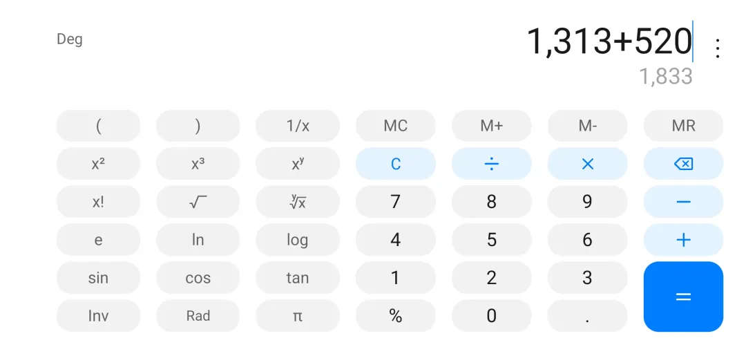This screenshot has width=746, height=347.
Task: Tap the y-th root of x key
Action: [297, 202]
